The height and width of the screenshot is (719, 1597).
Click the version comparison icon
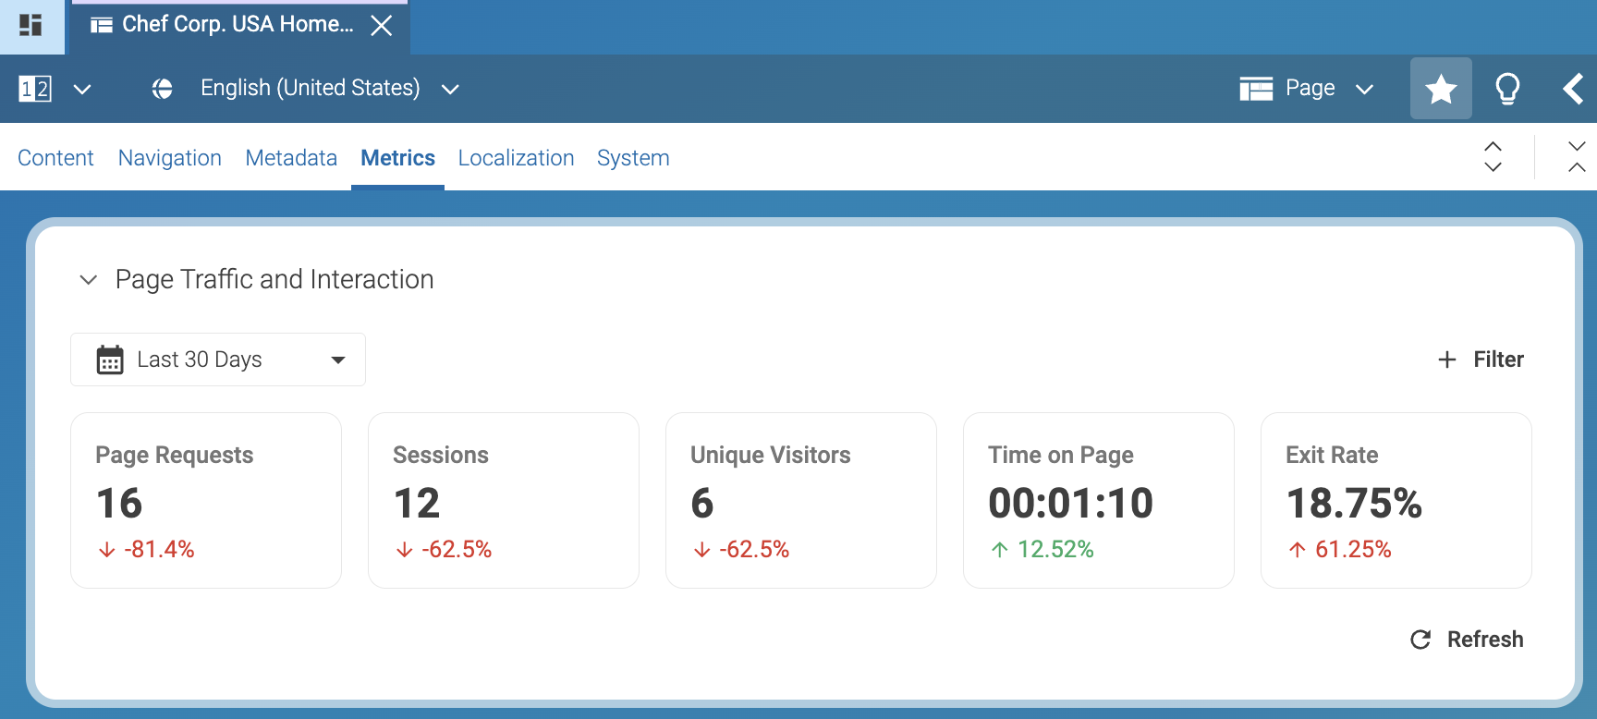click(35, 89)
